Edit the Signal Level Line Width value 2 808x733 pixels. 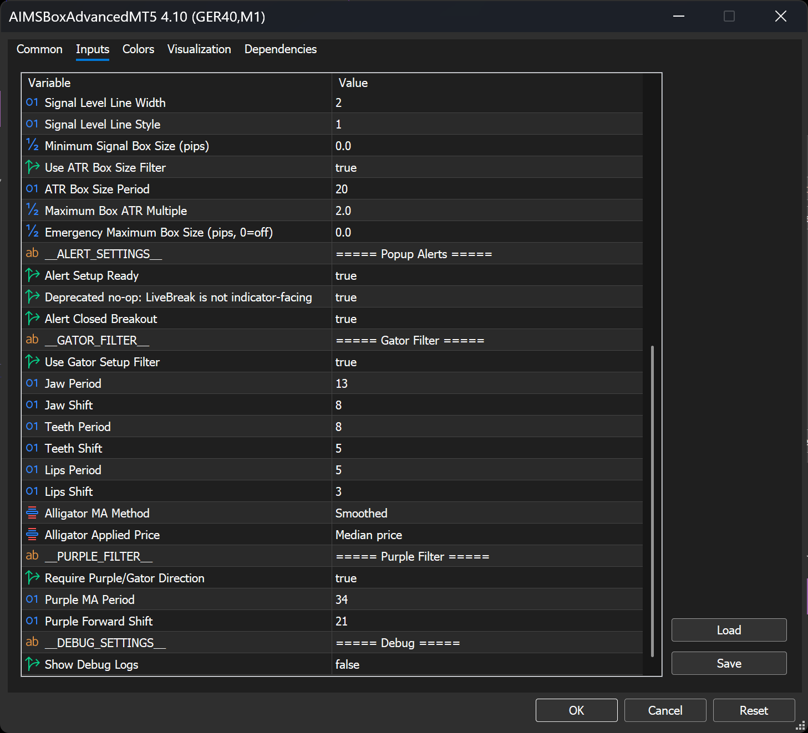pyautogui.click(x=487, y=102)
